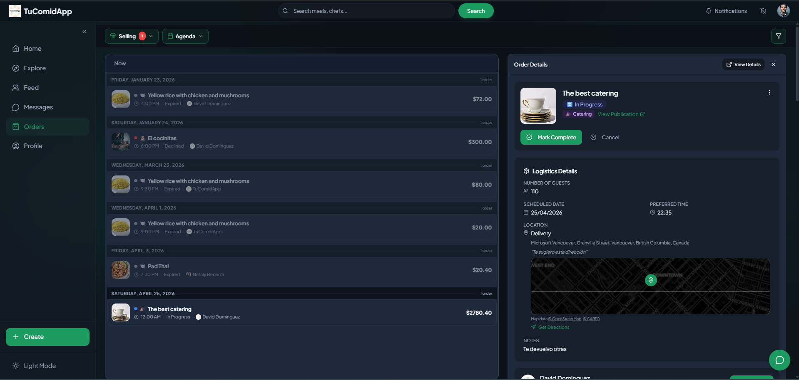Click the muted notifications icon near profile

763,11
